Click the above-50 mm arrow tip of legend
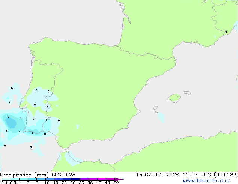Viewport: 238px width, 184px height. pos(119,179)
